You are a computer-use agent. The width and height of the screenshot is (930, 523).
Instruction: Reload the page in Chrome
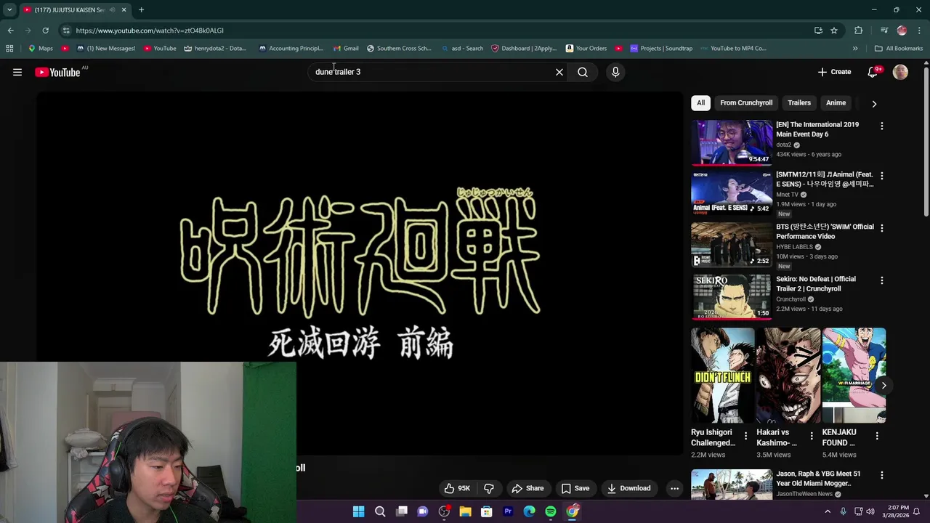click(45, 31)
